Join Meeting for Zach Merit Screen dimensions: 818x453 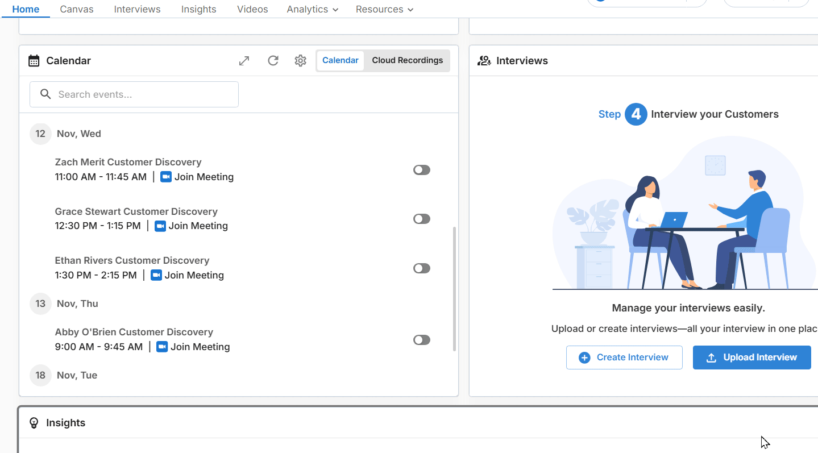coord(204,177)
